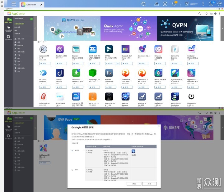Open Malware Remover app icon
Image resolution: width=224 pixels, height=192 pixels.
pos(125,96)
